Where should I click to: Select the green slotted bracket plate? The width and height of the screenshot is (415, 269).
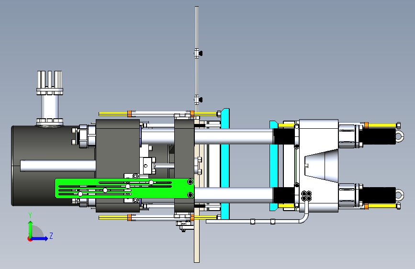click(124, 188)
